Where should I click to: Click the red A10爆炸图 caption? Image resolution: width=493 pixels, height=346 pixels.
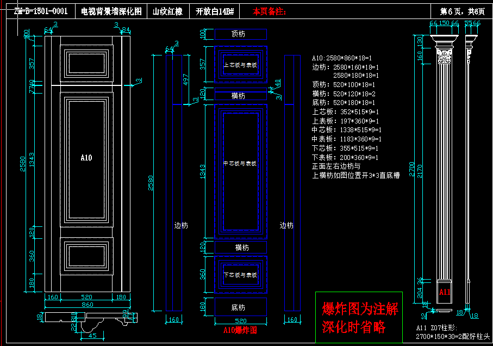(240, 330)
